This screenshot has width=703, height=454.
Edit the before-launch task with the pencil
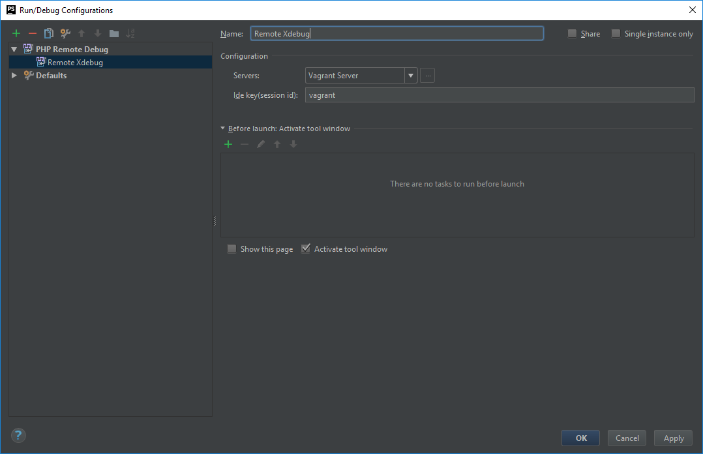point(261,144)
